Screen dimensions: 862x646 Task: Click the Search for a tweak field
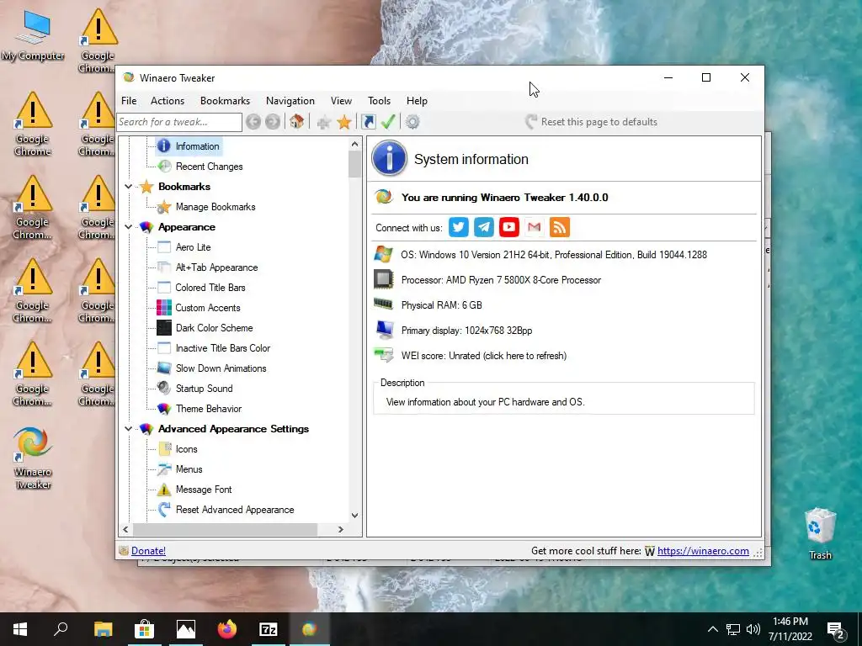(x=179, y=122)
